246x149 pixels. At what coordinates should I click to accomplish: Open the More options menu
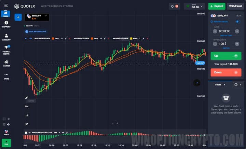click(x=6, y=76)
